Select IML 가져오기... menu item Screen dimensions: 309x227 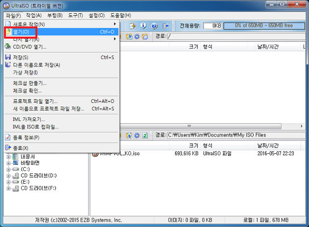(x=61, y=119)
